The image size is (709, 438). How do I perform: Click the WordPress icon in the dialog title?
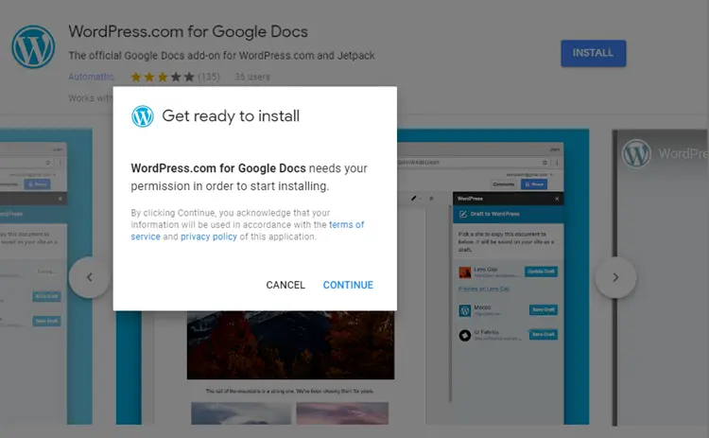(x=143, y=115)
